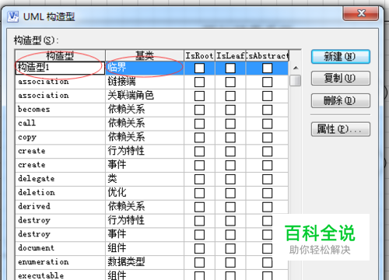This screenshot has width=389, height=280.
Task: Select the document stereotype name
Action: [37, 248]
